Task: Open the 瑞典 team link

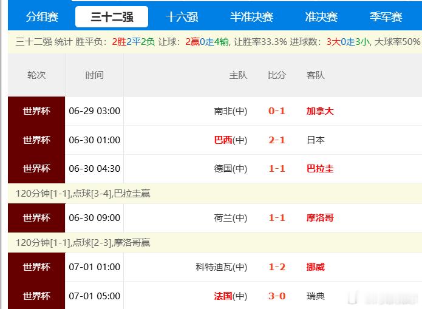Action: 315,296
